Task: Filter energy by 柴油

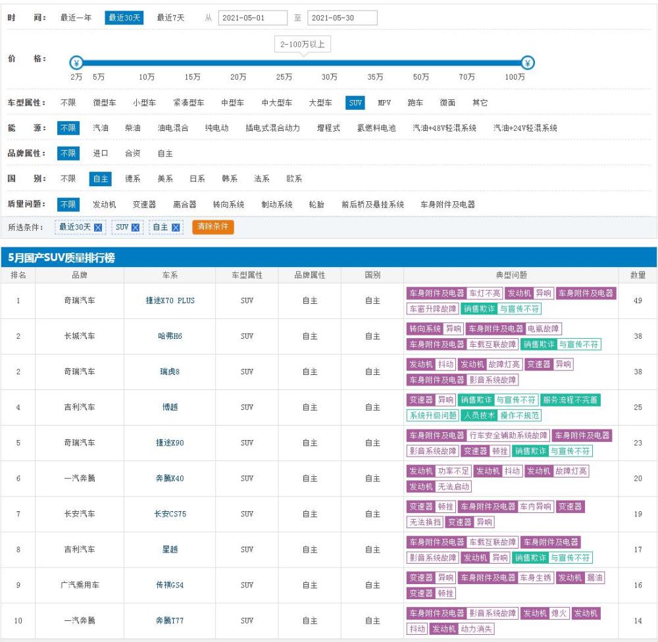Action: [133, 128]
